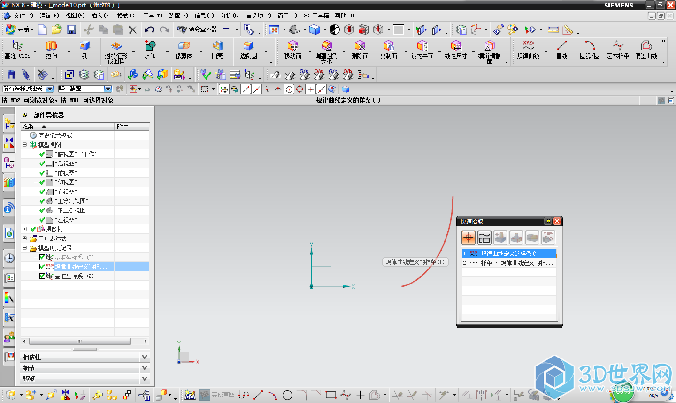The width and height of the screenshot is (676, 403).
Task: Open the 视图(V) menu
Action: tap(75, 15)
